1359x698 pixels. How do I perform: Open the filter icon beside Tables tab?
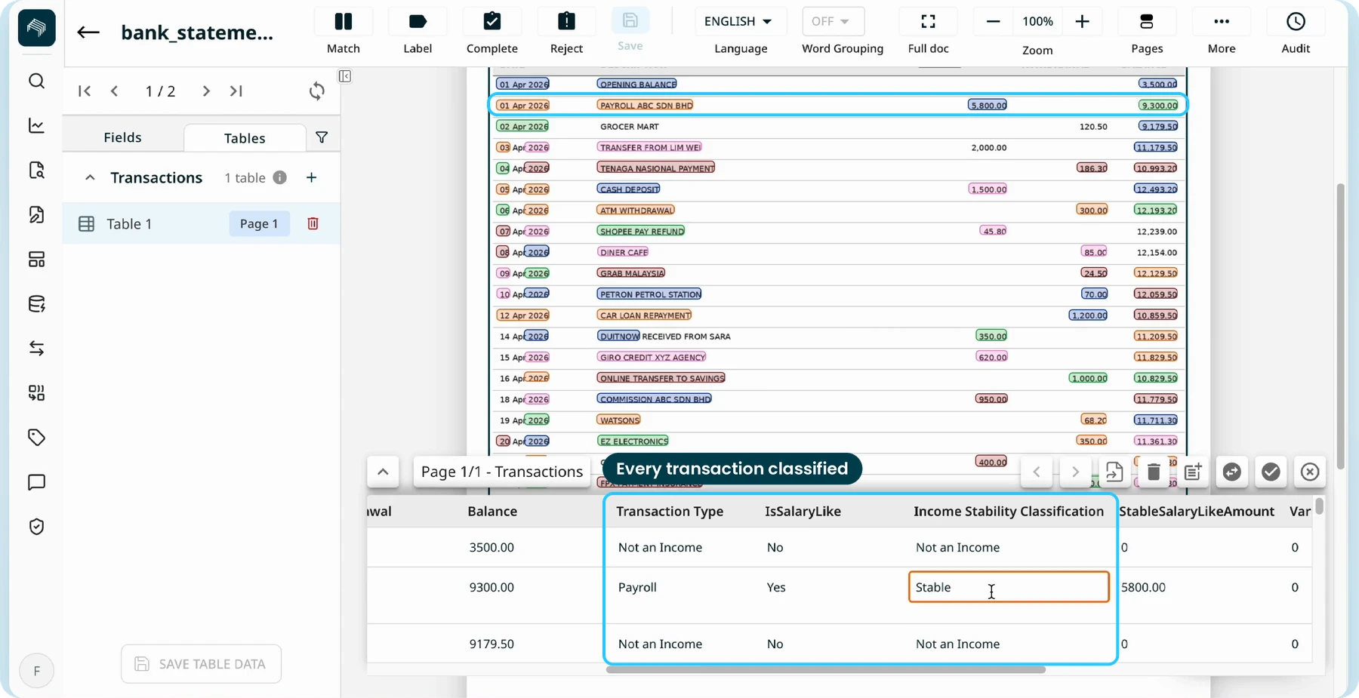322,137
